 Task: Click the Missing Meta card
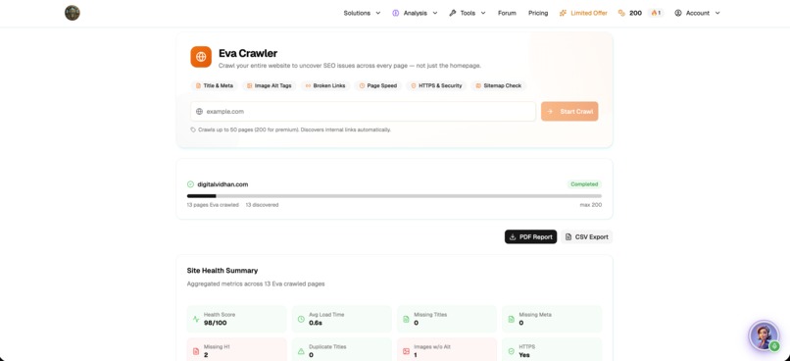coord(552,319)
